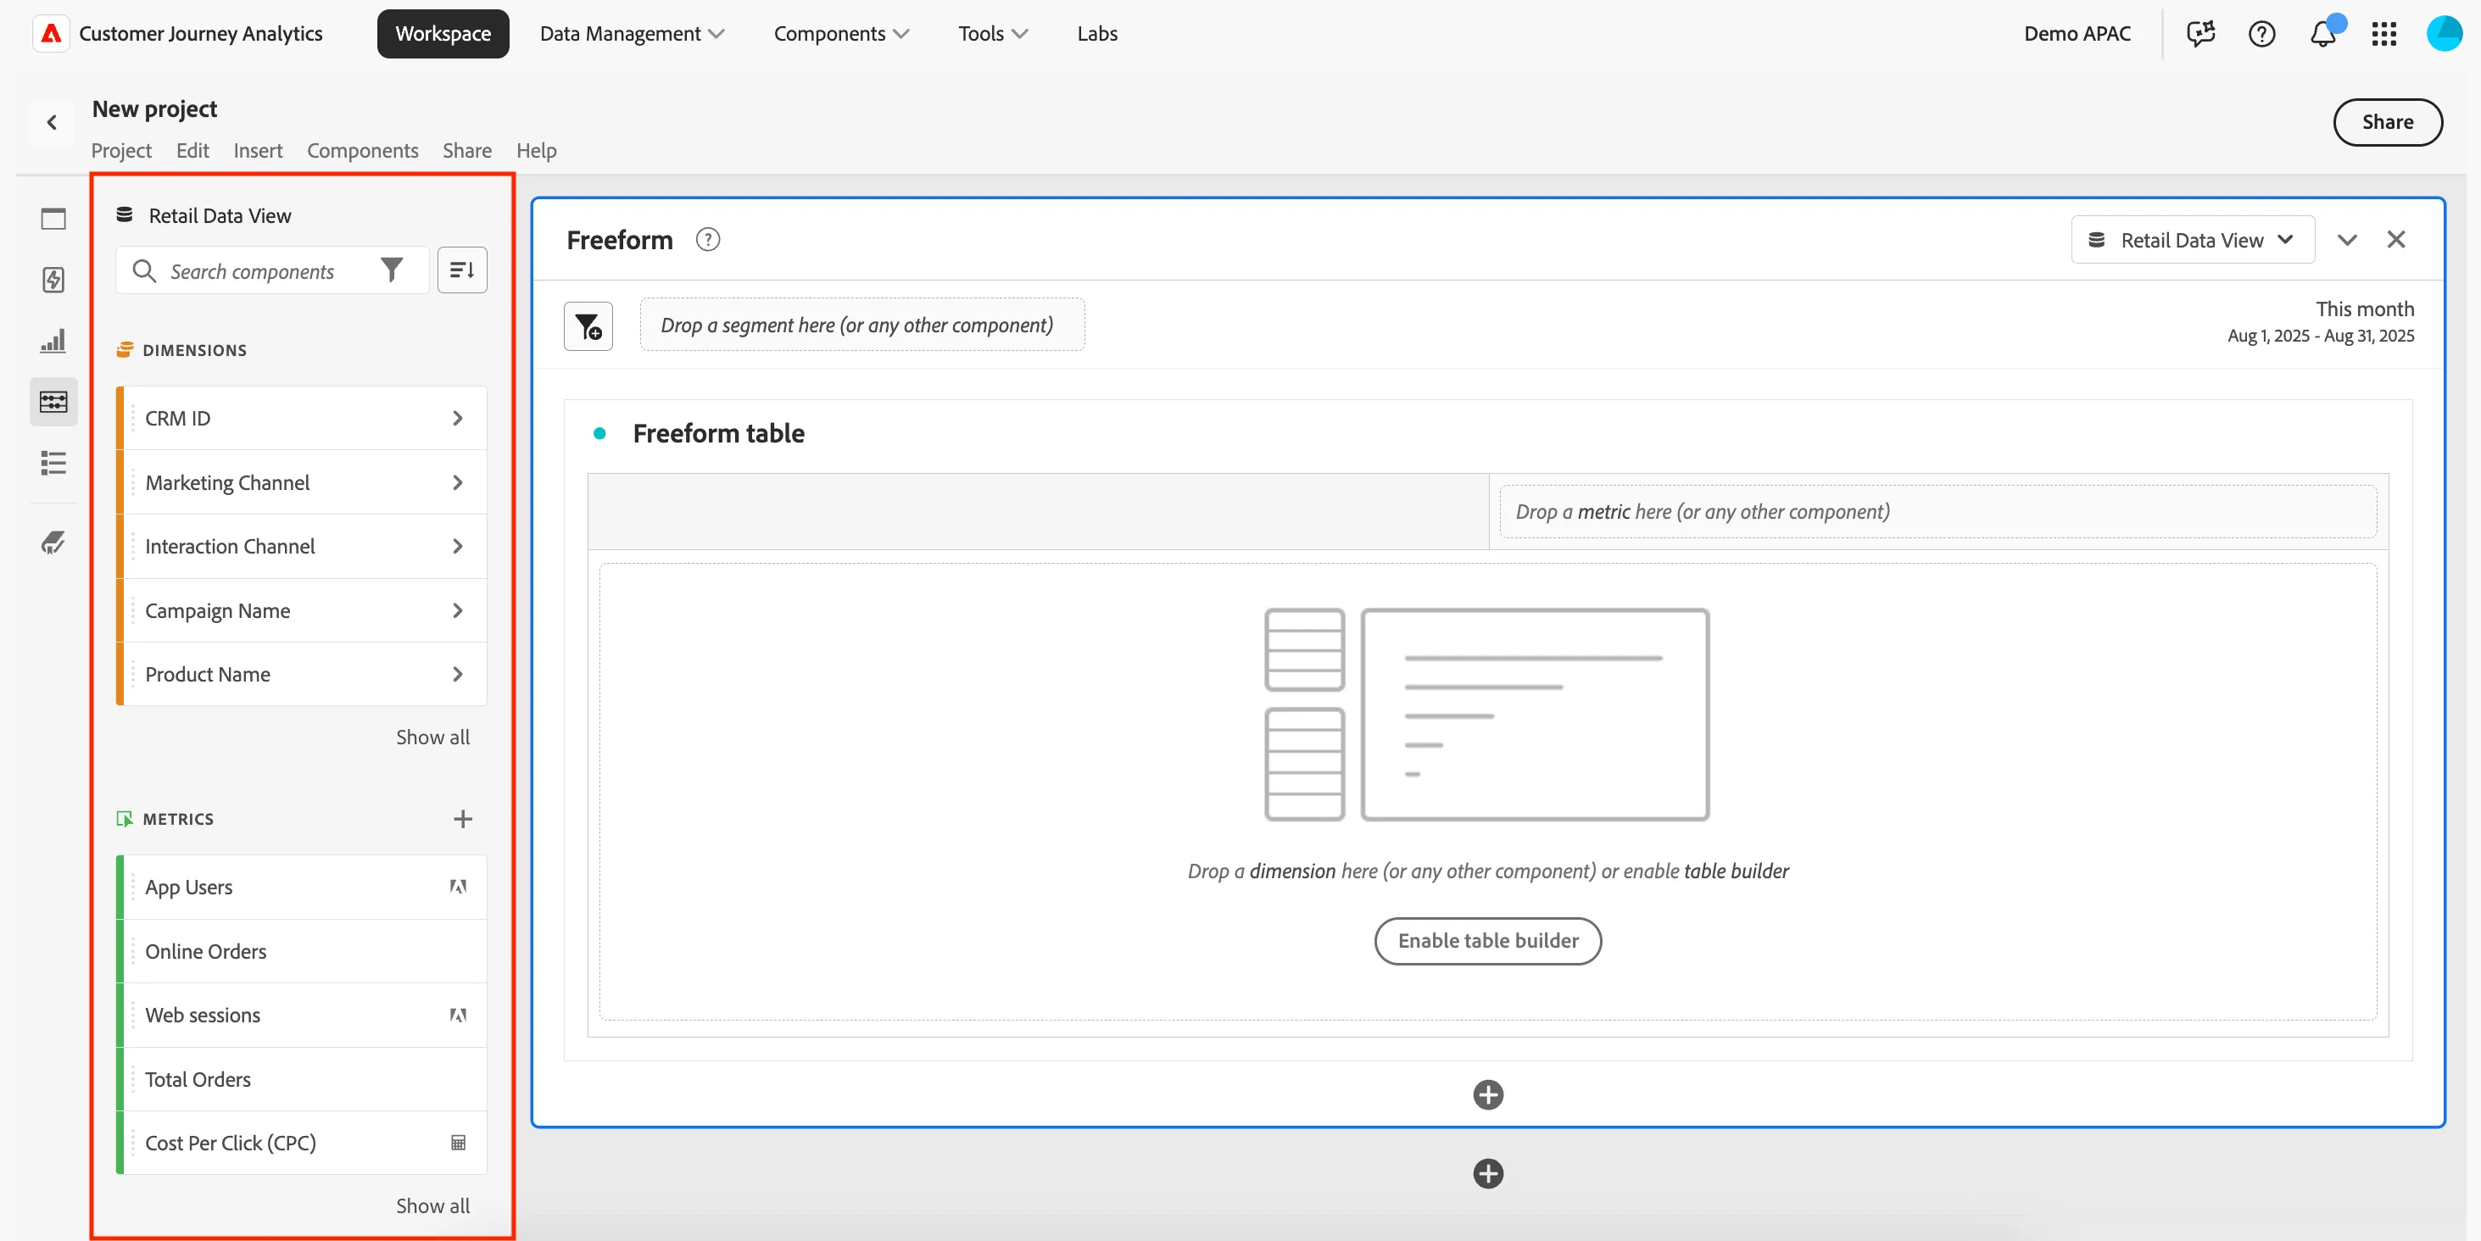Open the Retail Data View dropdown in panel

(2192, 240)
